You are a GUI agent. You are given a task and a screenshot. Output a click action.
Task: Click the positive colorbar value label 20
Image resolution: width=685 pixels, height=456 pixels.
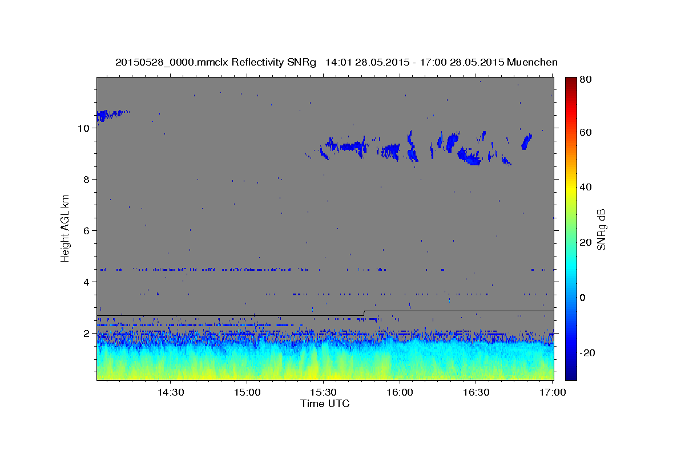click(587, 242)
